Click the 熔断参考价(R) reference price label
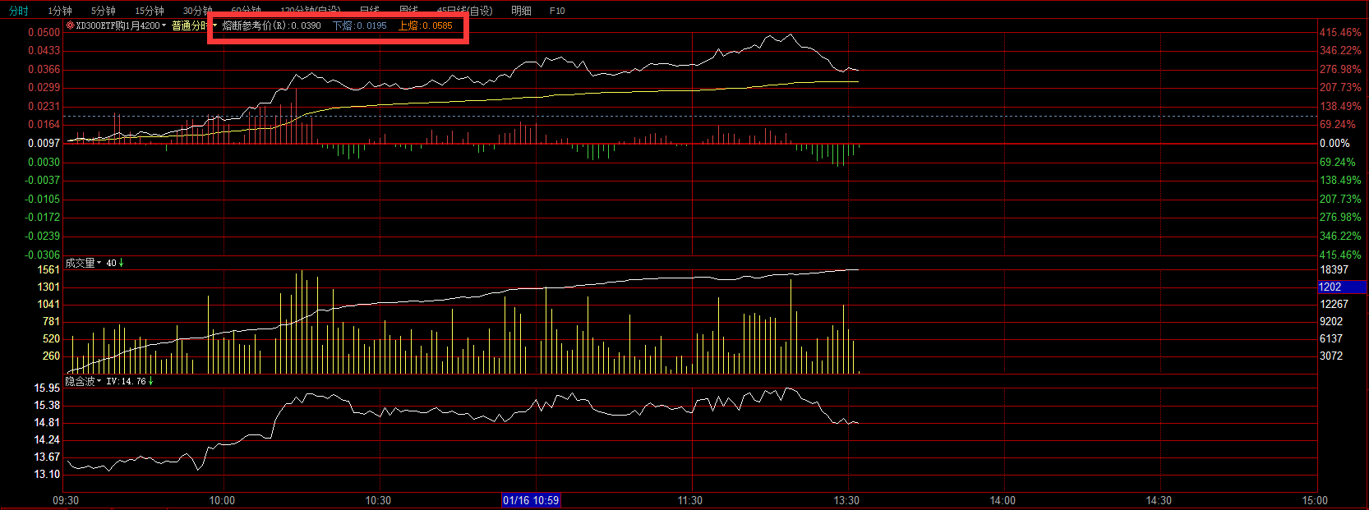 coord(271,25)
